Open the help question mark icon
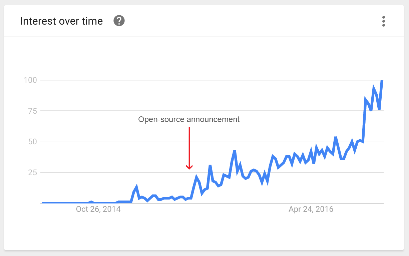 point(119,21)
